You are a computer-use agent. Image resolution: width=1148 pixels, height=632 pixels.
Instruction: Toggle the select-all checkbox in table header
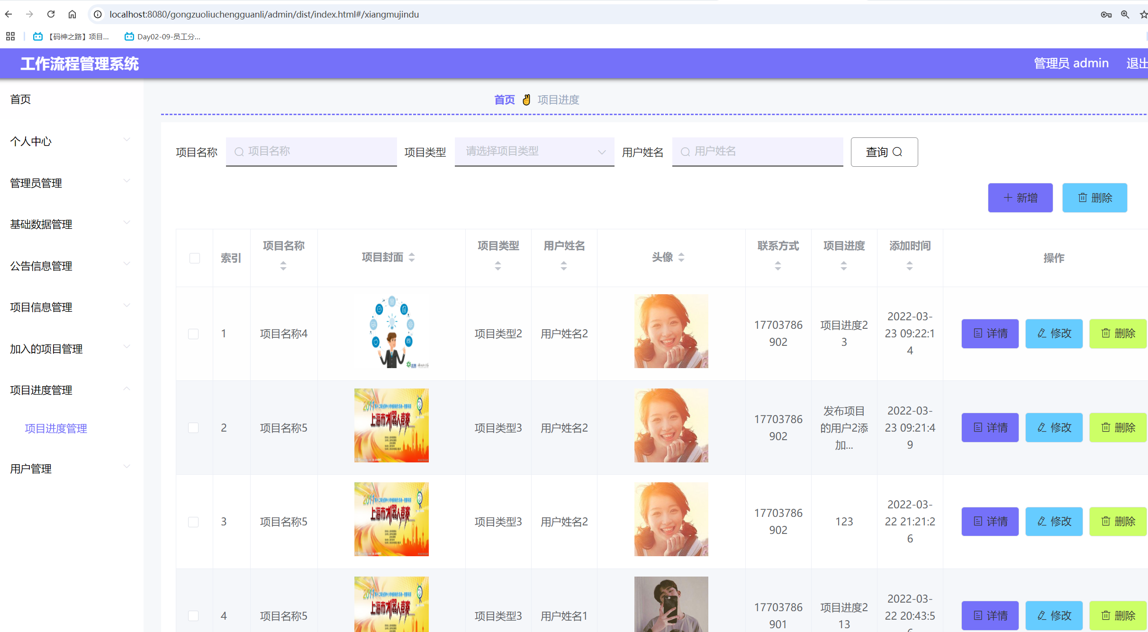click(x=194, y=258)
